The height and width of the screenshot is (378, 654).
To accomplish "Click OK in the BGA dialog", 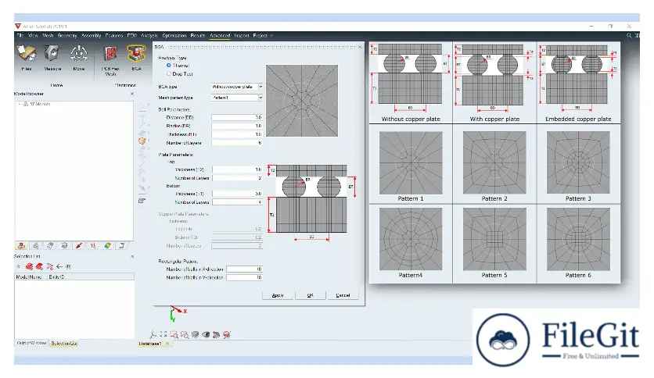I will click(311, 295).
